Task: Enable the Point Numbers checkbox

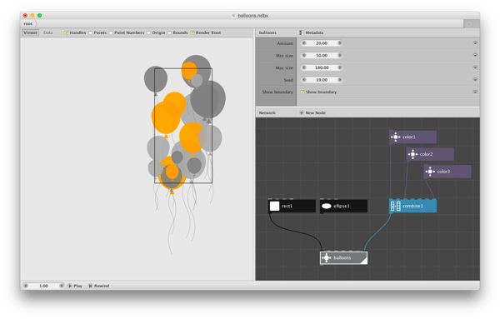Action: point(111,32)
